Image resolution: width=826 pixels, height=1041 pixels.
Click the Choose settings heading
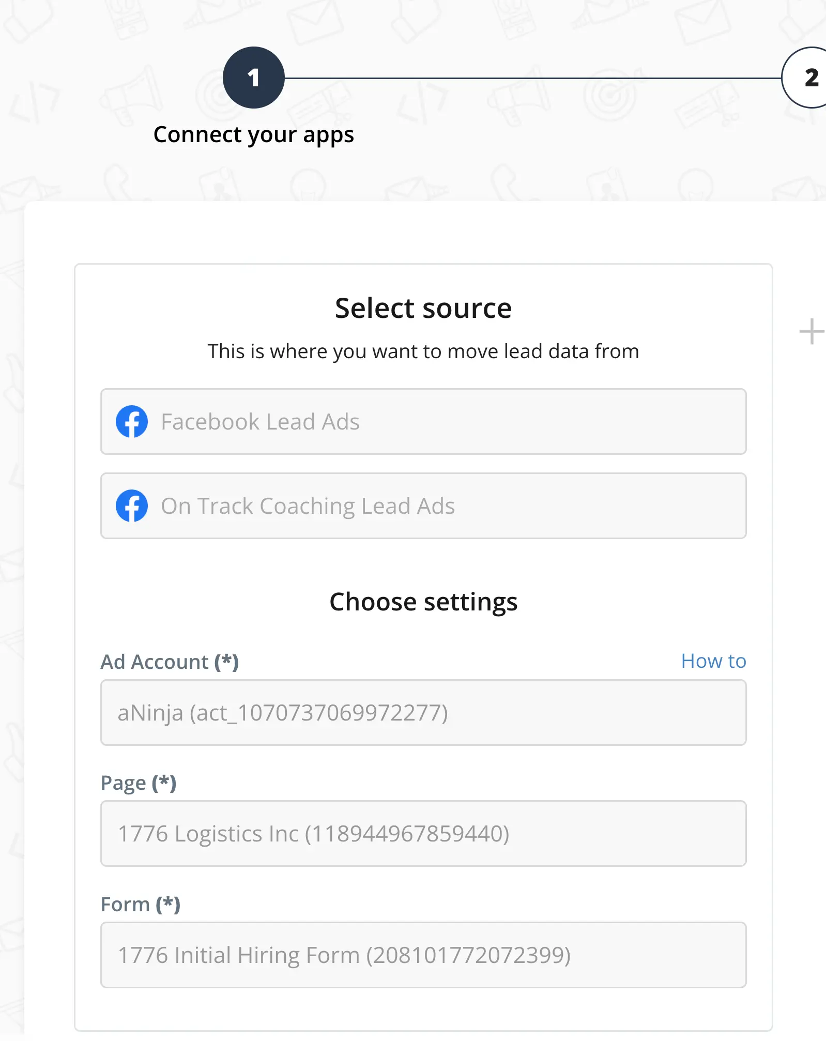tap(423, 602)
